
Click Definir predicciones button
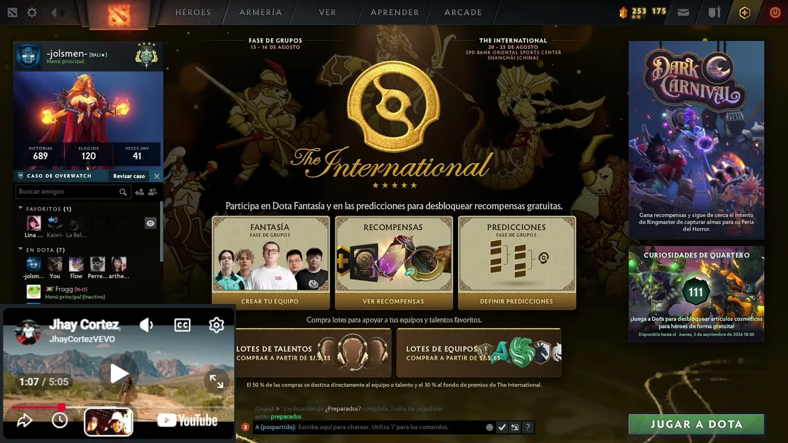point(517,301)
